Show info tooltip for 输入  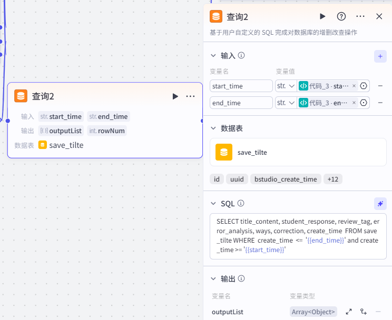241,55
